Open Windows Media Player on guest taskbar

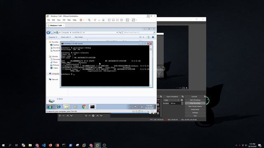click(75, 107)
